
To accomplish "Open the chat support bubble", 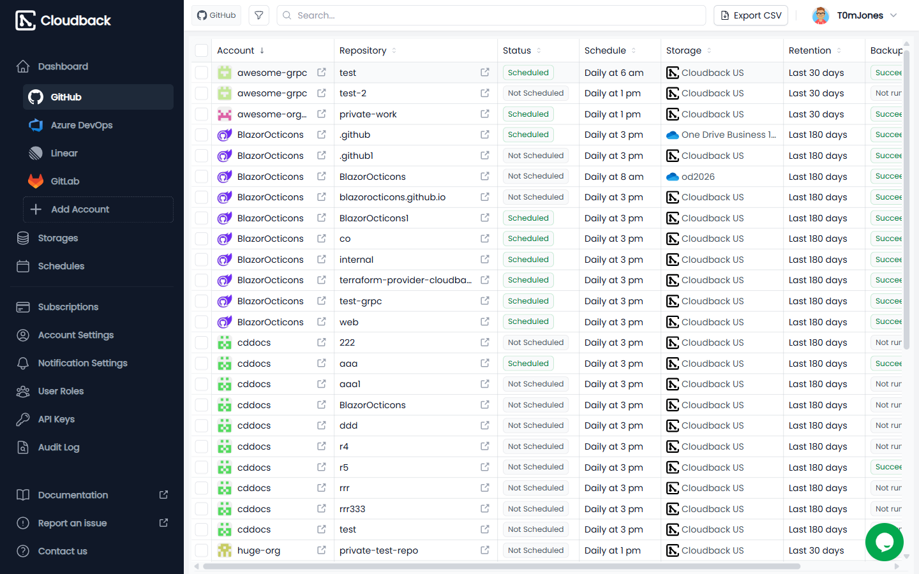I will coord(885,542).
